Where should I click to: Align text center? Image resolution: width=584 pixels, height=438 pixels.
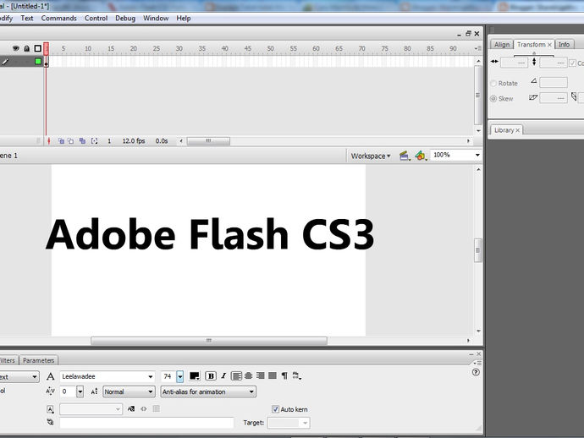pyautogui.click(x=249, y=376)
